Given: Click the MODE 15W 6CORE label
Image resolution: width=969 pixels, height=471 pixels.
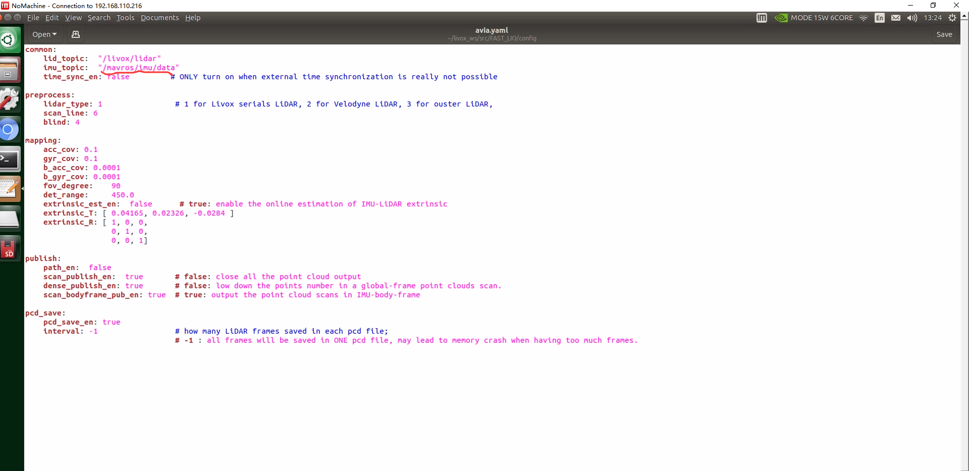Looking at the screenshot, I should pos(822,18).
